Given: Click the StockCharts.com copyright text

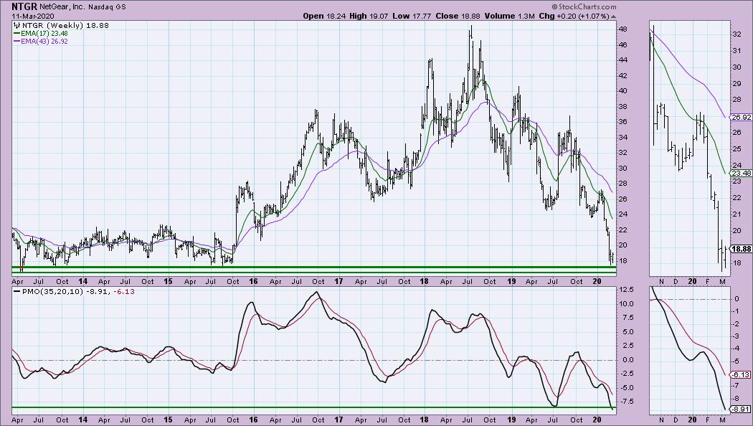Looking at the screenshot, I should click(584, 6).
